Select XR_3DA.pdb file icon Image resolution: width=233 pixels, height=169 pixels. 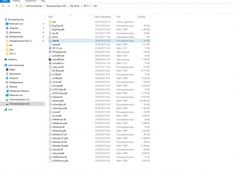[x=50, y=71]
